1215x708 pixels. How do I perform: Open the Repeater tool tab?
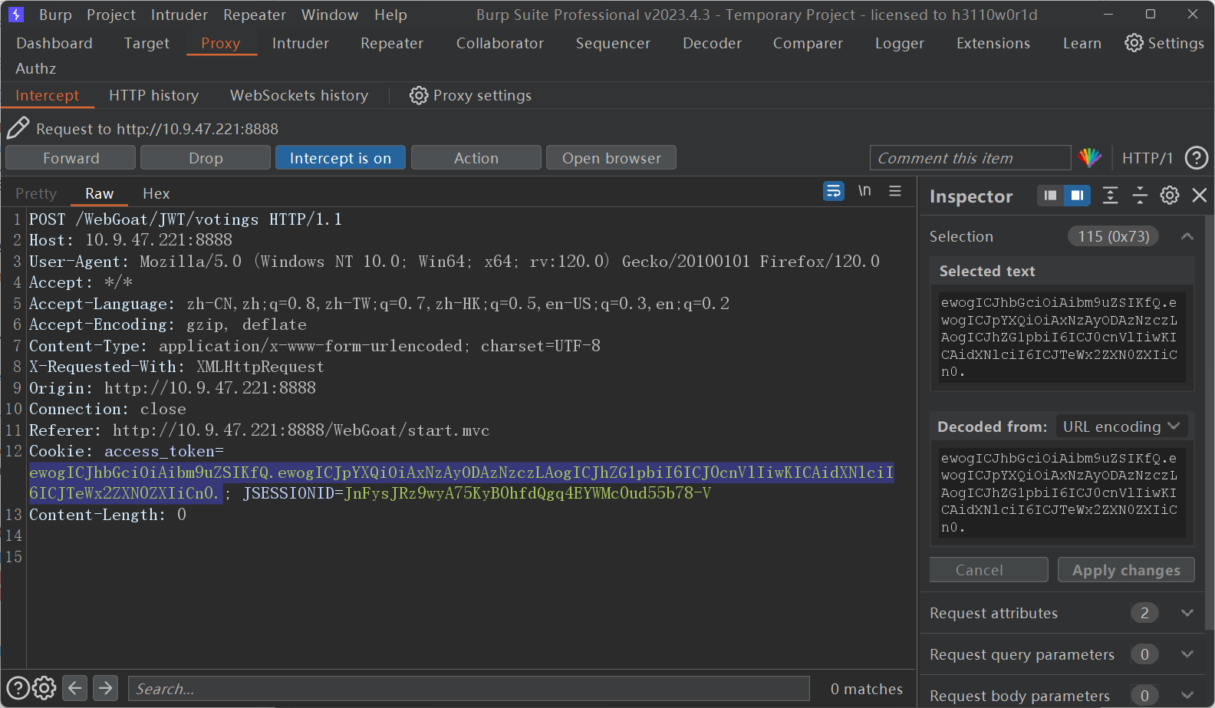(x=392, y=43)
